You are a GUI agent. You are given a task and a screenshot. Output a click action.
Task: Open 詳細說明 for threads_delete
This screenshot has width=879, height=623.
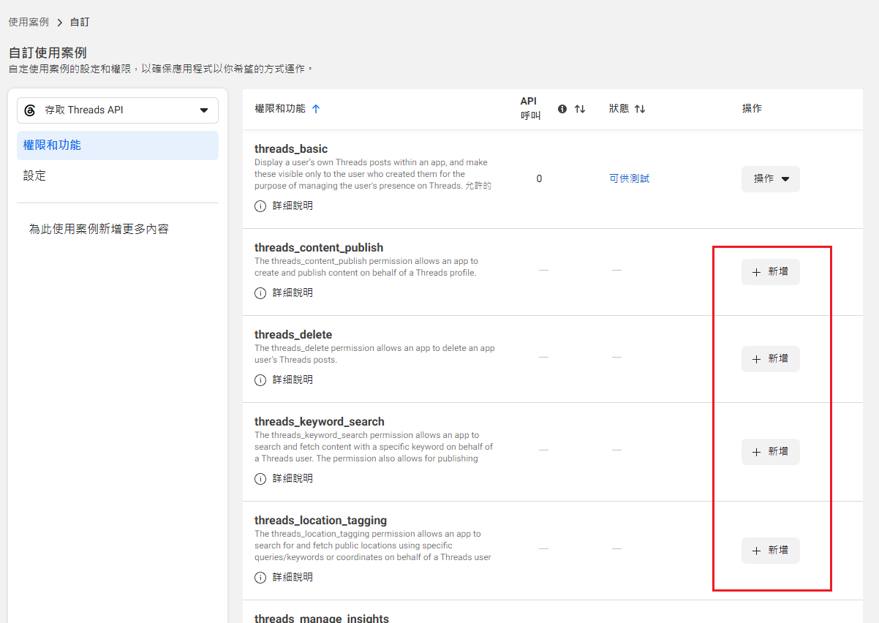click(284, 380)
